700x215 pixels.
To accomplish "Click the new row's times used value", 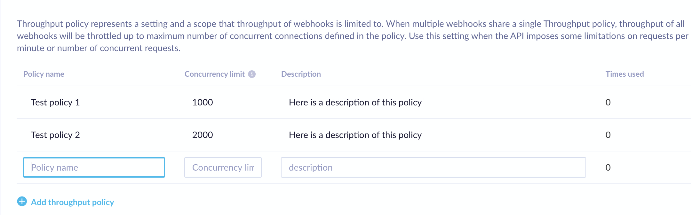I will (x=608, y=168).
